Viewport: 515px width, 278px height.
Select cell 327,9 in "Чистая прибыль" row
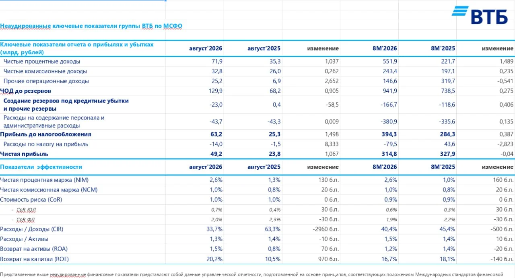447,154
